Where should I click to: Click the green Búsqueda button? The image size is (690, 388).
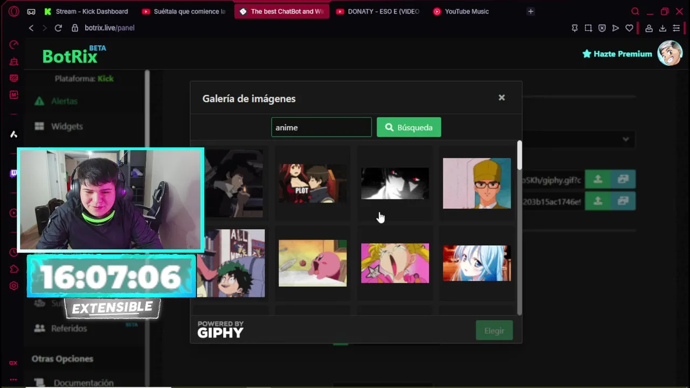409,127
